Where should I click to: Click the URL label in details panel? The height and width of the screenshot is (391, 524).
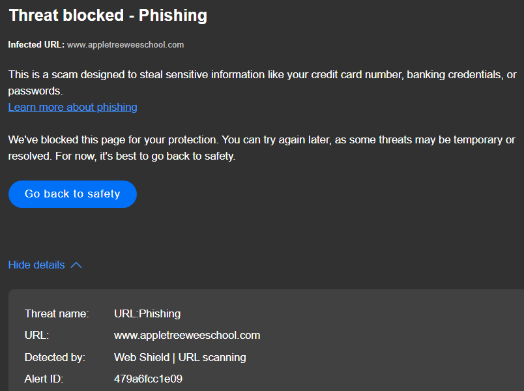pyautogui.click(x=37, y=336)
